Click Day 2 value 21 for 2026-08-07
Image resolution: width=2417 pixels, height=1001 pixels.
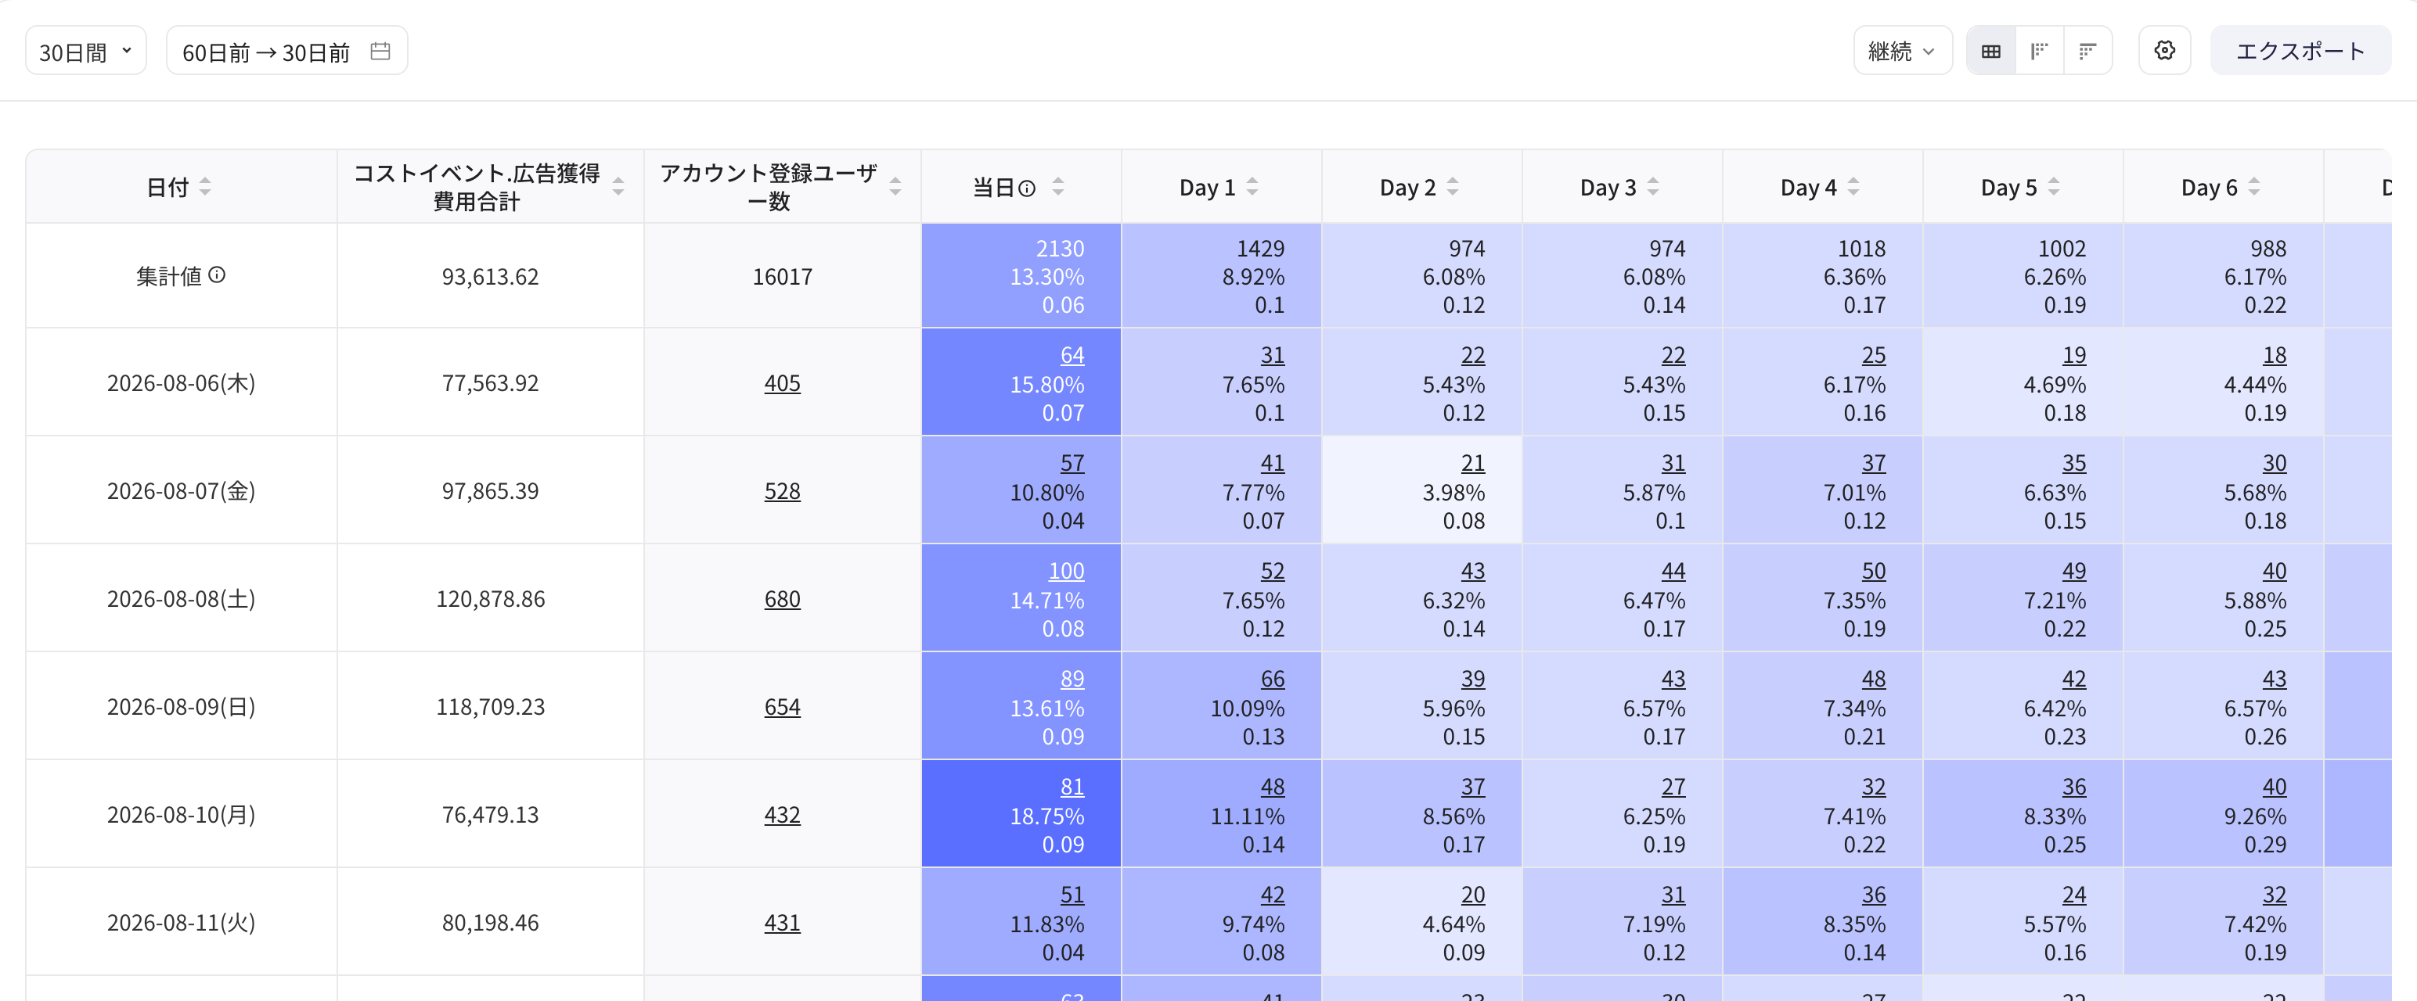pyautogui.click(x=1472, y=463)
